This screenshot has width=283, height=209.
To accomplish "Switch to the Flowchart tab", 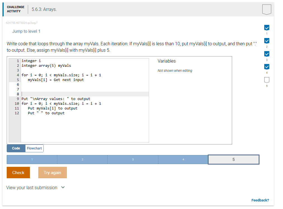I will (34, 148).
